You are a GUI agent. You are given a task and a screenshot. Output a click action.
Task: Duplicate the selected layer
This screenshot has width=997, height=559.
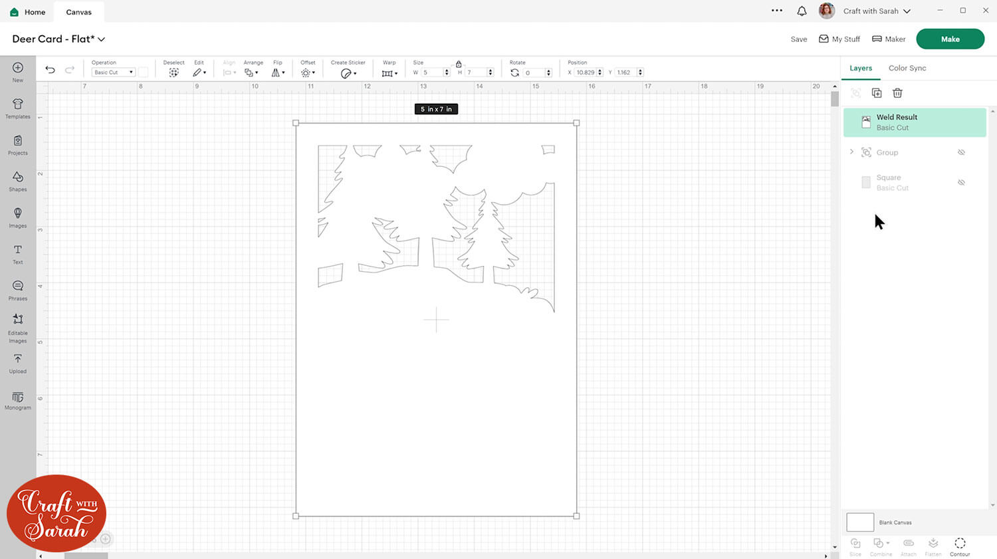(x=877, y=93)
